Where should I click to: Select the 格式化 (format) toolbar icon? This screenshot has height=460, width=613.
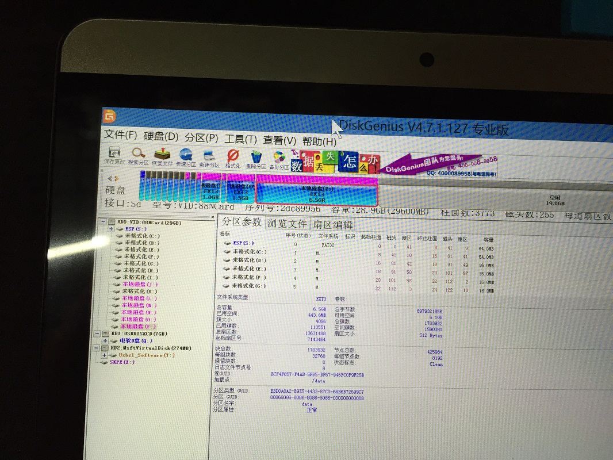tap(233, 159)
